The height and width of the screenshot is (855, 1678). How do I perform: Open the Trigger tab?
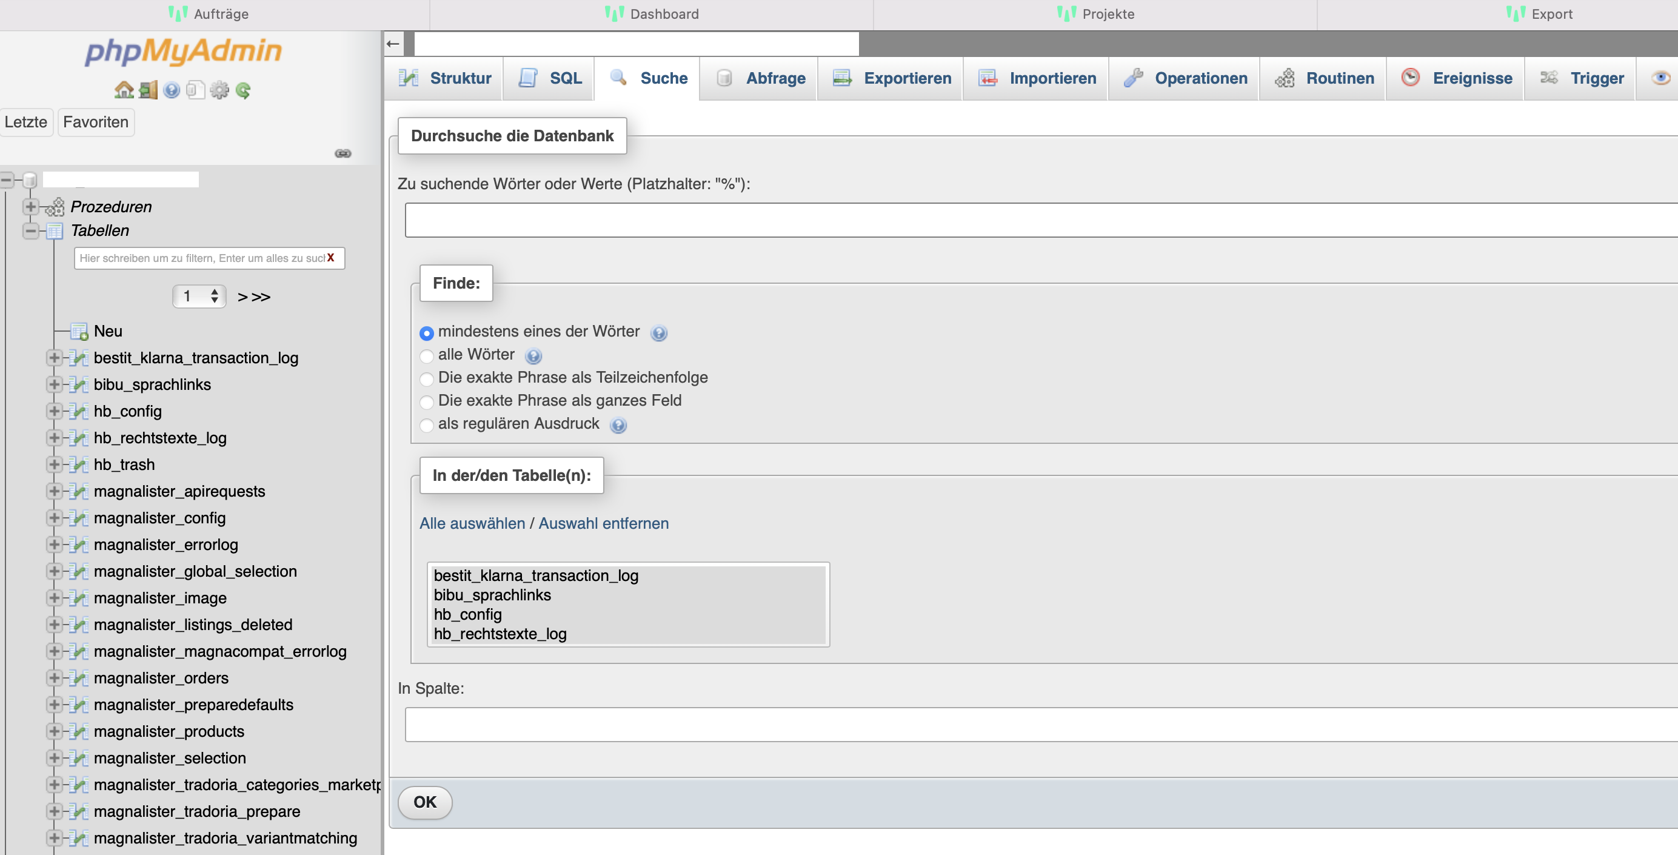coord(1581,78)
